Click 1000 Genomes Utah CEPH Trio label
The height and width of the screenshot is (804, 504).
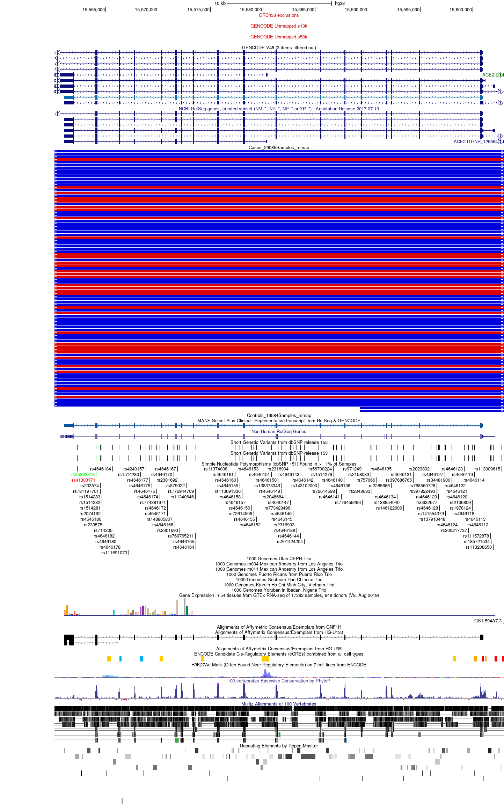(x=278, y=558)
